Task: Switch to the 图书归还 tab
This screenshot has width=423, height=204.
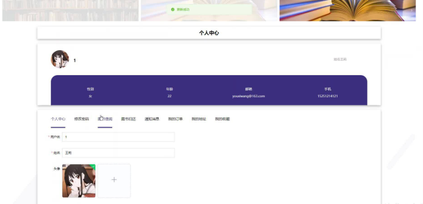Action: click(x=129, y=119)
